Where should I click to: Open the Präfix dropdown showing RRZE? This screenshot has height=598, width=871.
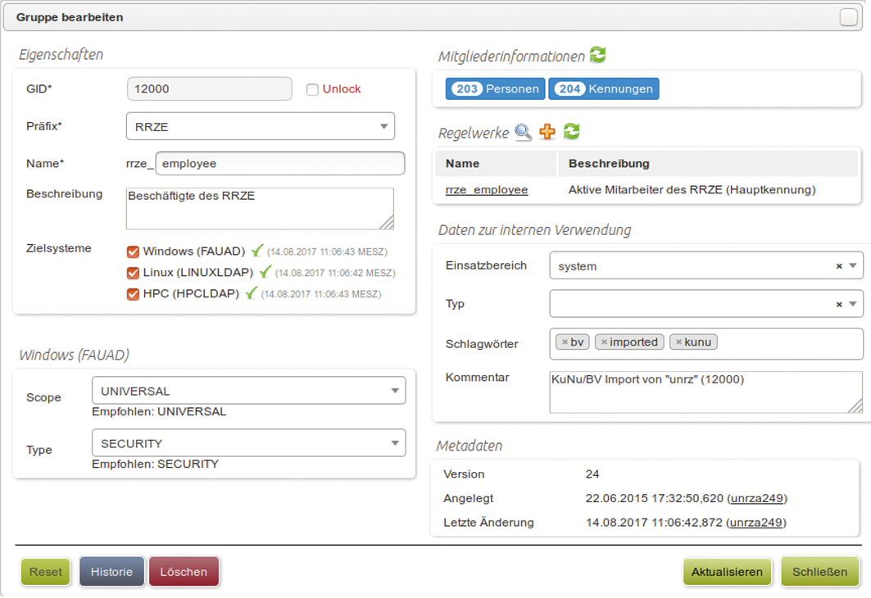(x=260, y=127)
